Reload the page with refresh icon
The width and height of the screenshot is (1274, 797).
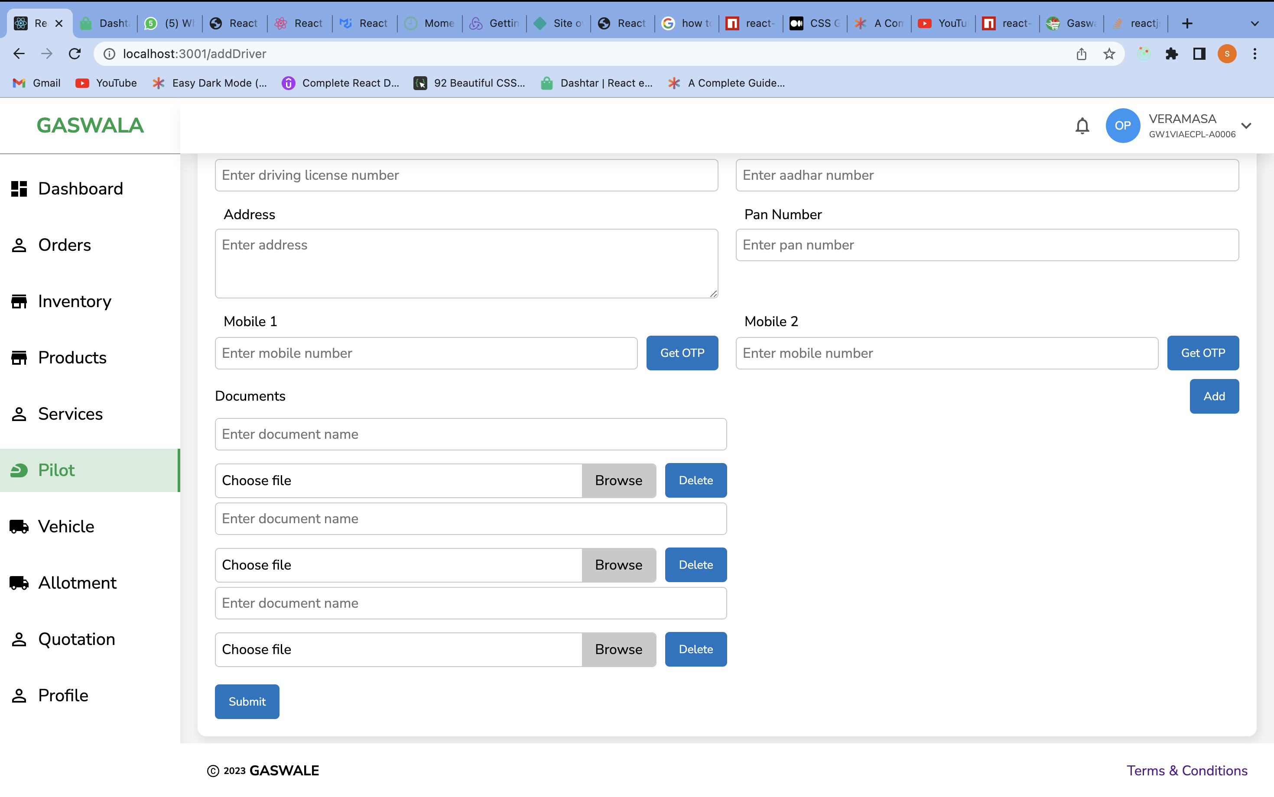click(75, 54)
